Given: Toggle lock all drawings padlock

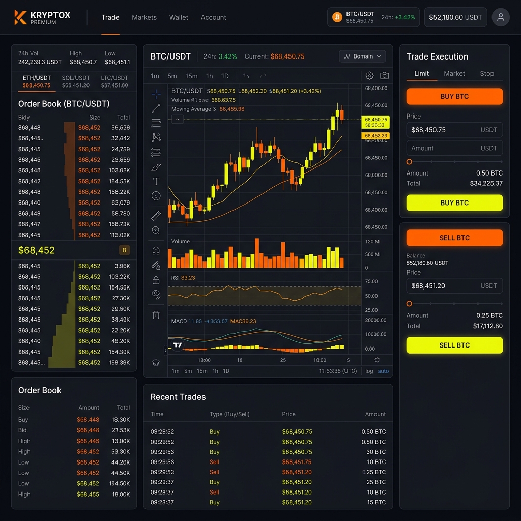Looking at the screenshot, I should click(x=156, y=280).
